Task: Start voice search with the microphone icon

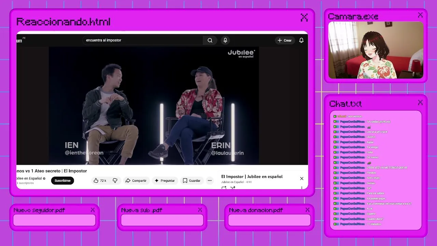Action: click(x=225, y=40)
